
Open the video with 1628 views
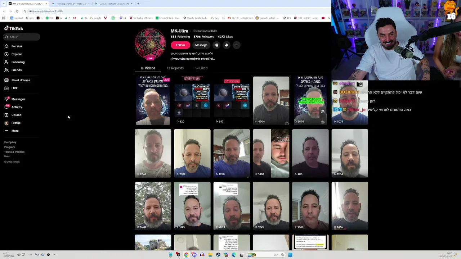153,206
